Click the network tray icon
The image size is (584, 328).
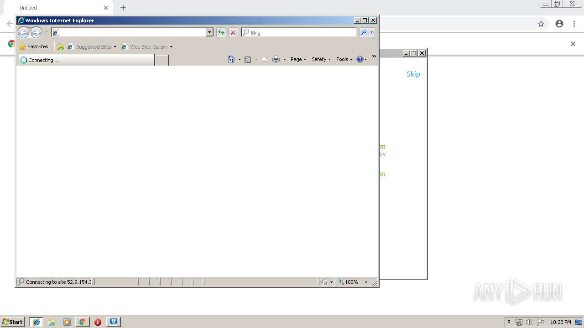click(519, 322)
